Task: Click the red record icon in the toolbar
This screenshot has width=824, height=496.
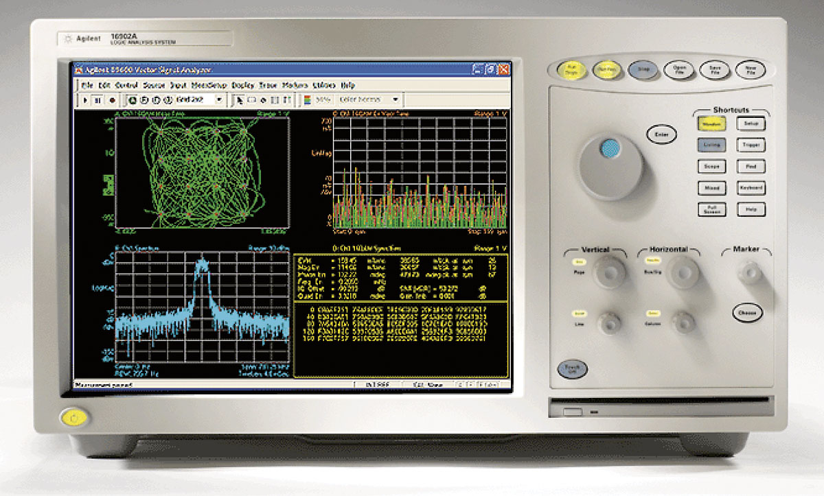Action: pos(111,100)
